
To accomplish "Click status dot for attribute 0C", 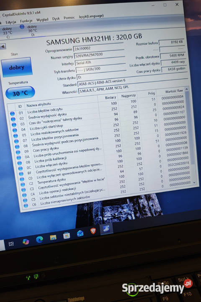I will coord(21,168).
